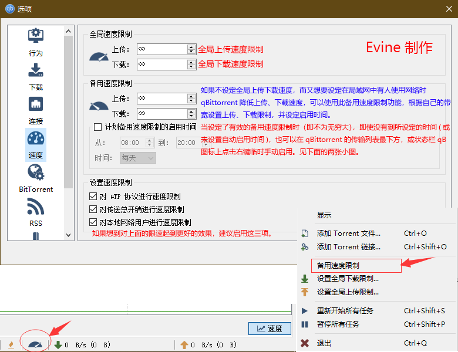Viewport: 458px width, 352px height.
Task: Click the alternative 下载 limit input field
Action: 162,114
